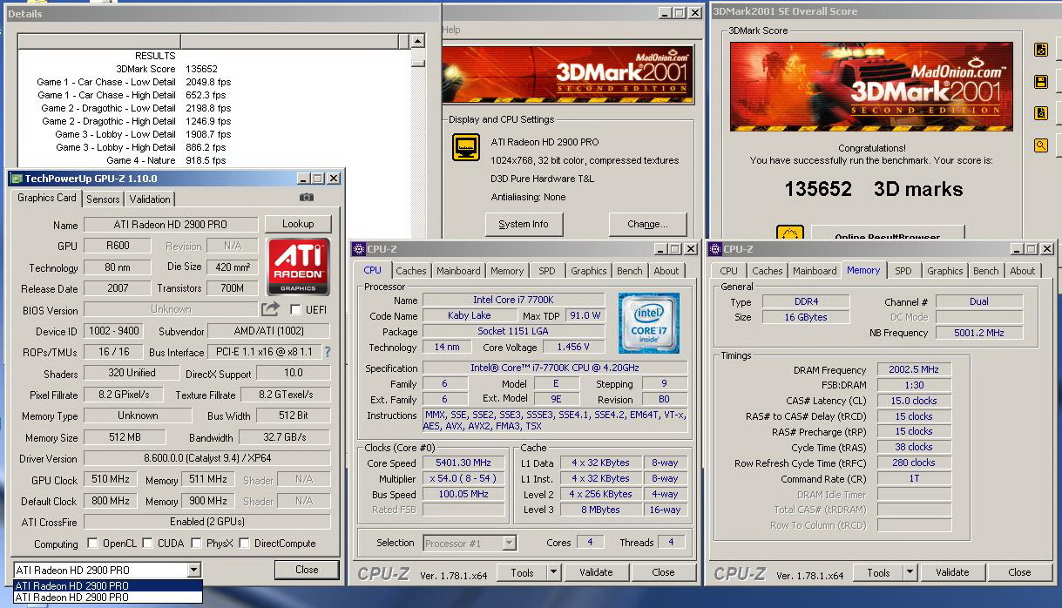This screenshot has height=608, width=1062.
Task: Click the yellow monitor icon in Display and CPU Settings
Action: click(x=466, y=147)
